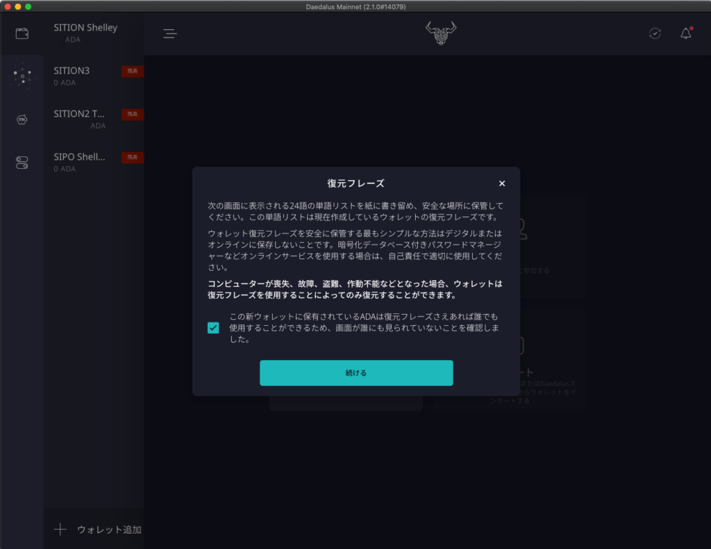Uncheck the recovery phrase confirmation checkbox
This screenshot has width=711, height=549.
213,328
